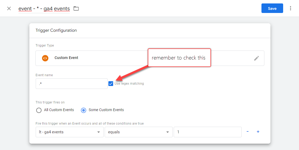Expand the equals operator dropdown
This screenshot has width=299, height=150.
139,132
